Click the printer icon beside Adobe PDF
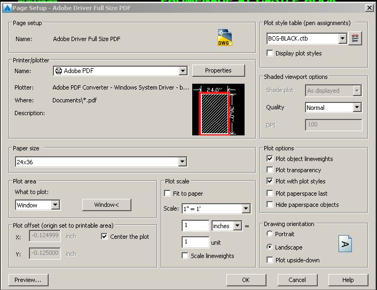The image size is (377, 290). 58,71
